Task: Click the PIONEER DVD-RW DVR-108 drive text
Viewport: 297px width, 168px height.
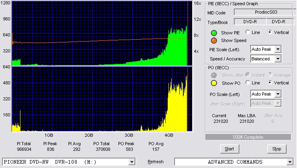Action: pyautogui.click(x=50, y=162)
